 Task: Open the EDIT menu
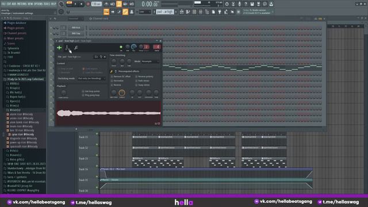pos(9,4)
